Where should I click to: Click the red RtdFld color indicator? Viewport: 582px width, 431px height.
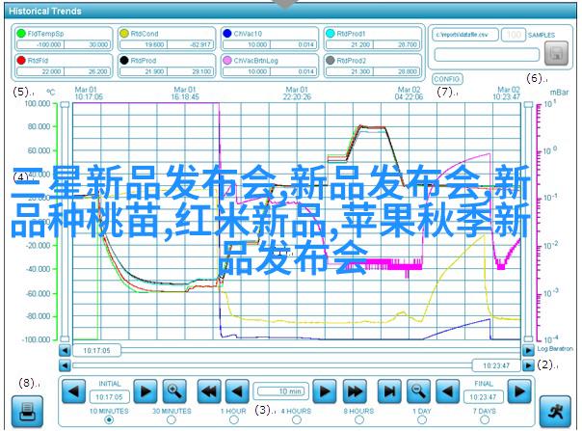pyautogui.click(x=21, y=60)
